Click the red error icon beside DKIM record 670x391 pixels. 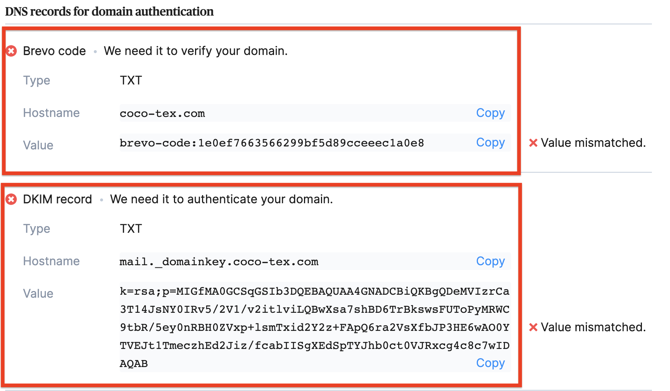11,199
